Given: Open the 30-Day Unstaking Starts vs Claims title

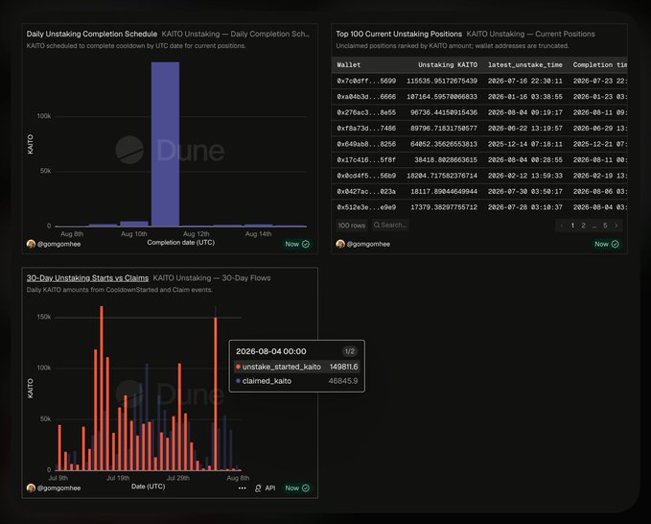Looking at the screenshot, I should 87,278.
